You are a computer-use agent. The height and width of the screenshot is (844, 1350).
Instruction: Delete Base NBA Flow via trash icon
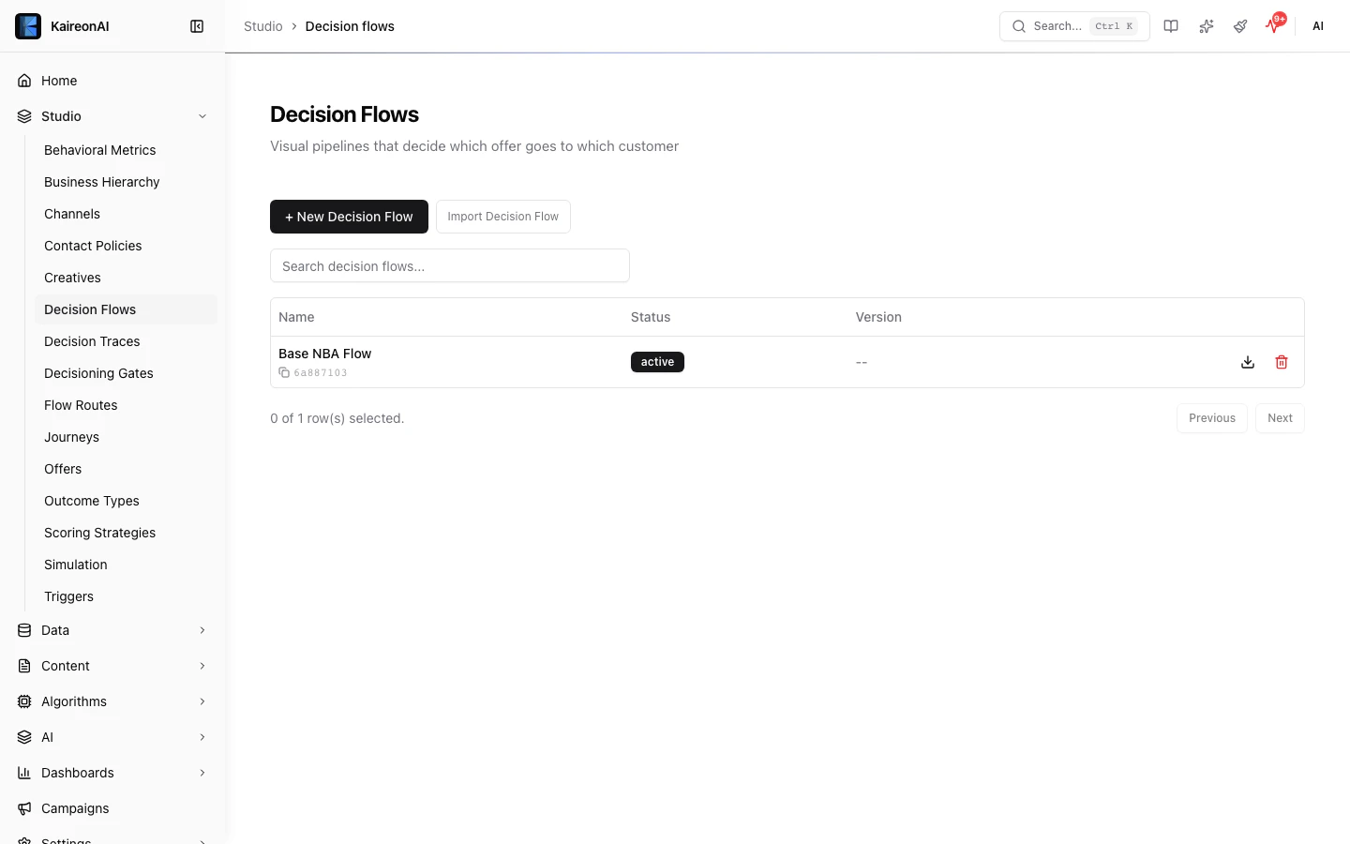click(1282, 362)
